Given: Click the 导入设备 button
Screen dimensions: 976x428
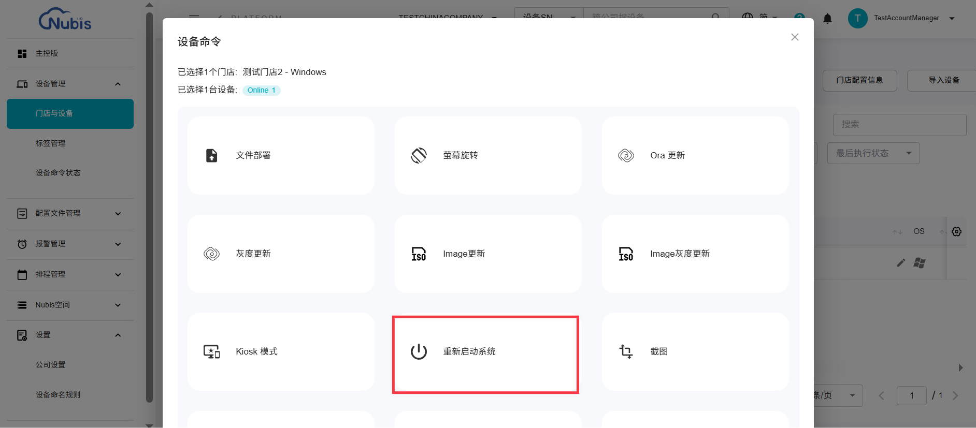Looking at the screenshot, I should click(943, 80).
